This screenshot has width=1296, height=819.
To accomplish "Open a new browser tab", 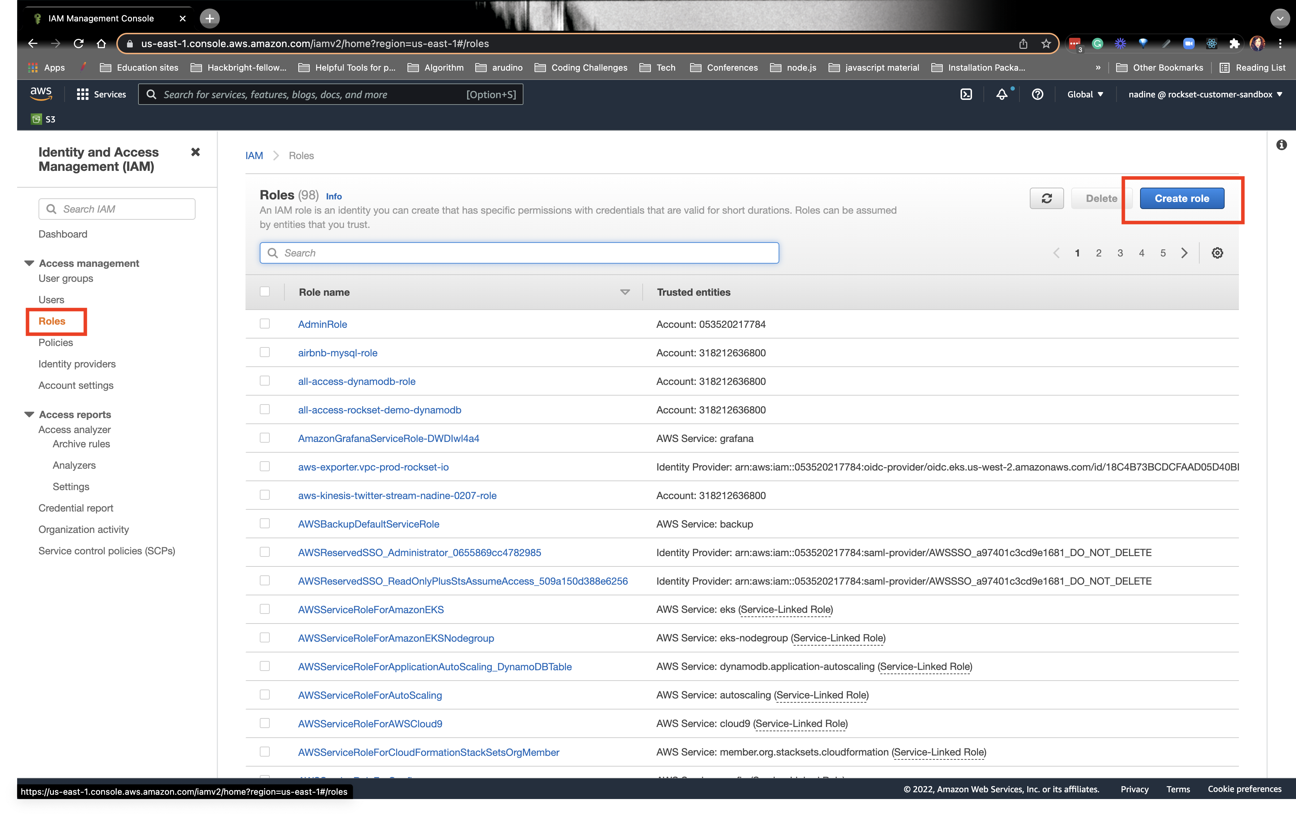I will 209,18.
